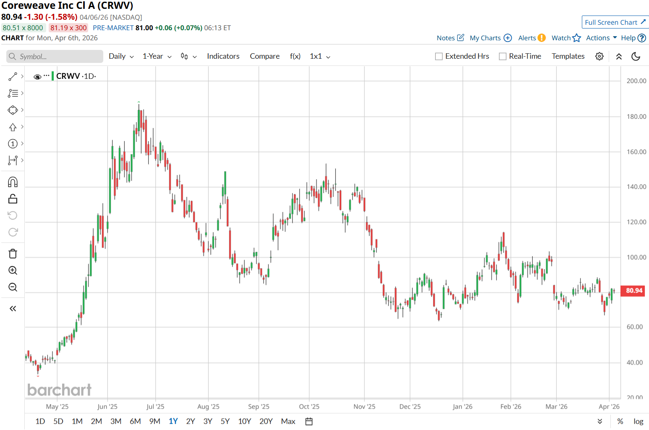Activate the magnet snap tool
Viewport: 649px width, 430px height.
[x=13, y=182]
